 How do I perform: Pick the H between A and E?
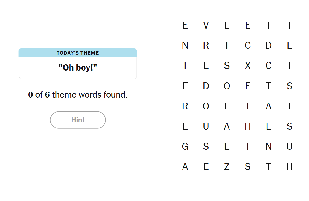point(248,126)
